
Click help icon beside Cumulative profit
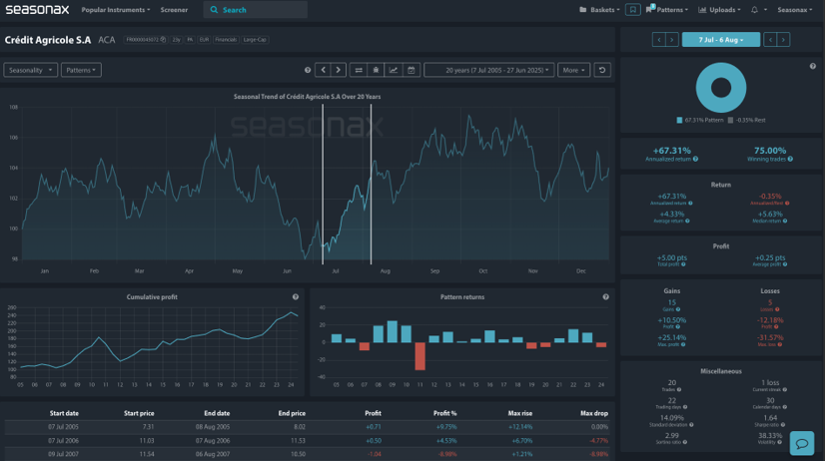296,296
